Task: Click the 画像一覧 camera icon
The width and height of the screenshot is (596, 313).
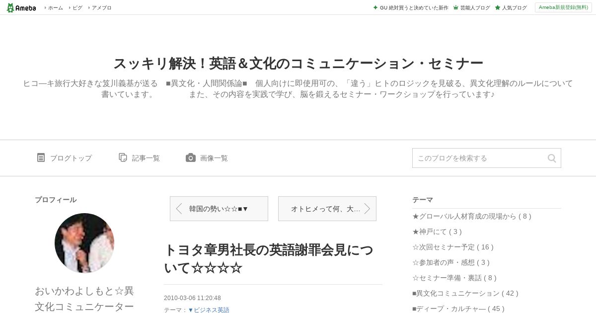Action: point(191,157)
